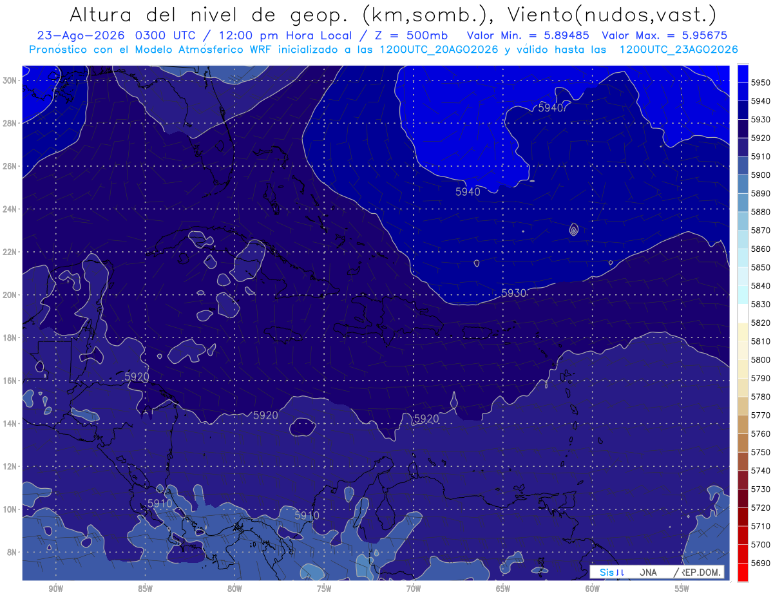Click the colorbar tick label 5690
773x597 pixels.
click(x=761, y=563)
